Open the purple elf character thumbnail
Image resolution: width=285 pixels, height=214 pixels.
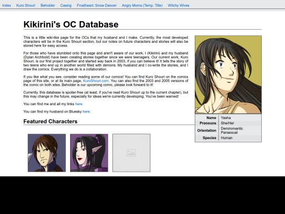(x=89, y=153)
